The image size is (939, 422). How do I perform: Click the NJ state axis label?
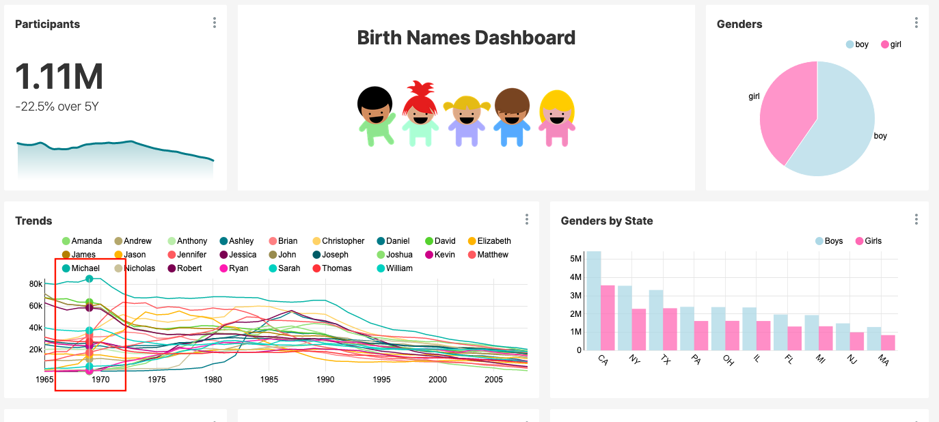click(851, 360)
